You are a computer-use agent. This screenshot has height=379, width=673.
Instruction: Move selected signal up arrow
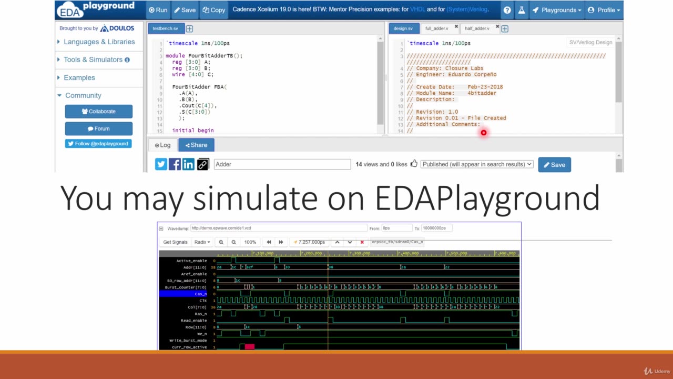[337, 242]
